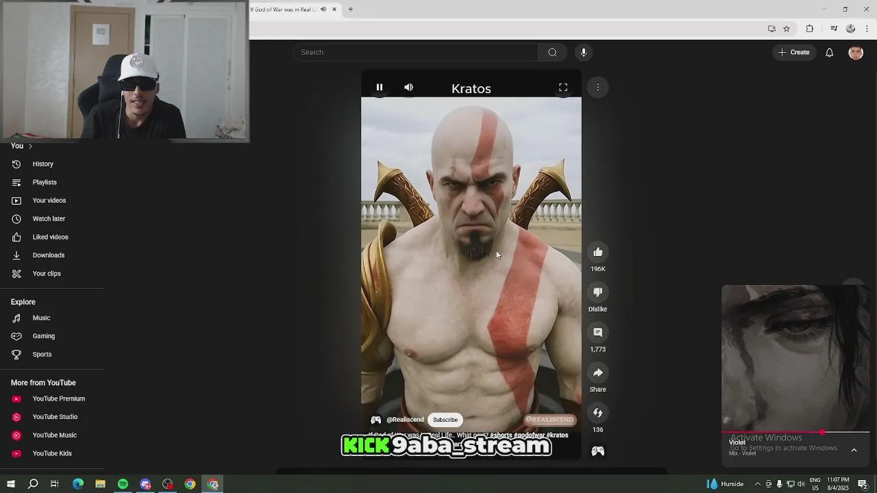The image size is (877, 493).
Task: Show hidden system tray icons
Action: pyautogui.click(x=757, y=484)
